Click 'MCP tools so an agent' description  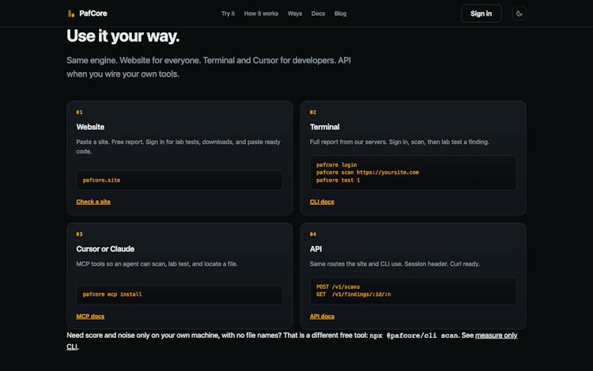157,264
